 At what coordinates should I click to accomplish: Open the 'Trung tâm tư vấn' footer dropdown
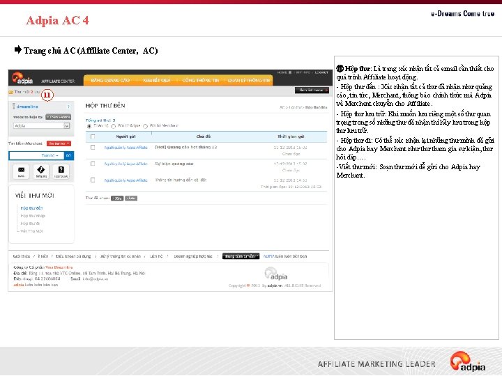point(241,256)
